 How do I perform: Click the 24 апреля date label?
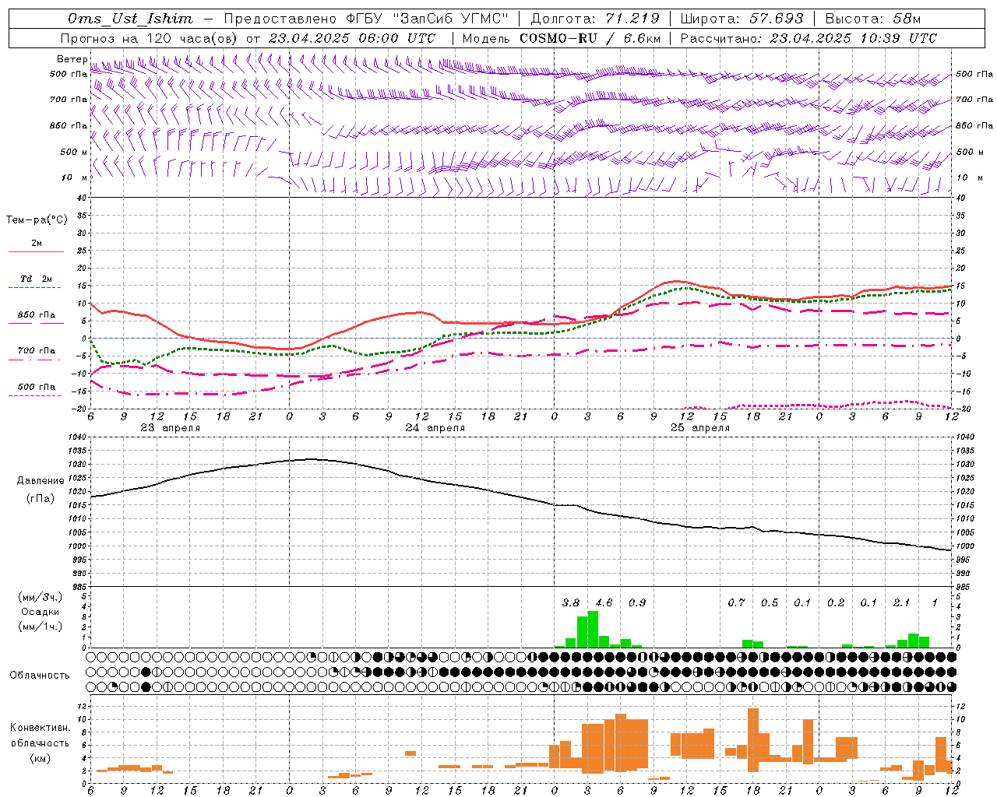pos(435,428)
